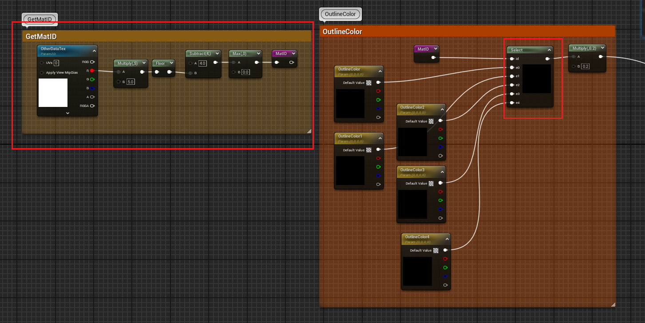645x323 pixels.
Task: Click the red R output pin on OtherDataTex
Action: click(x=92, y=71)
